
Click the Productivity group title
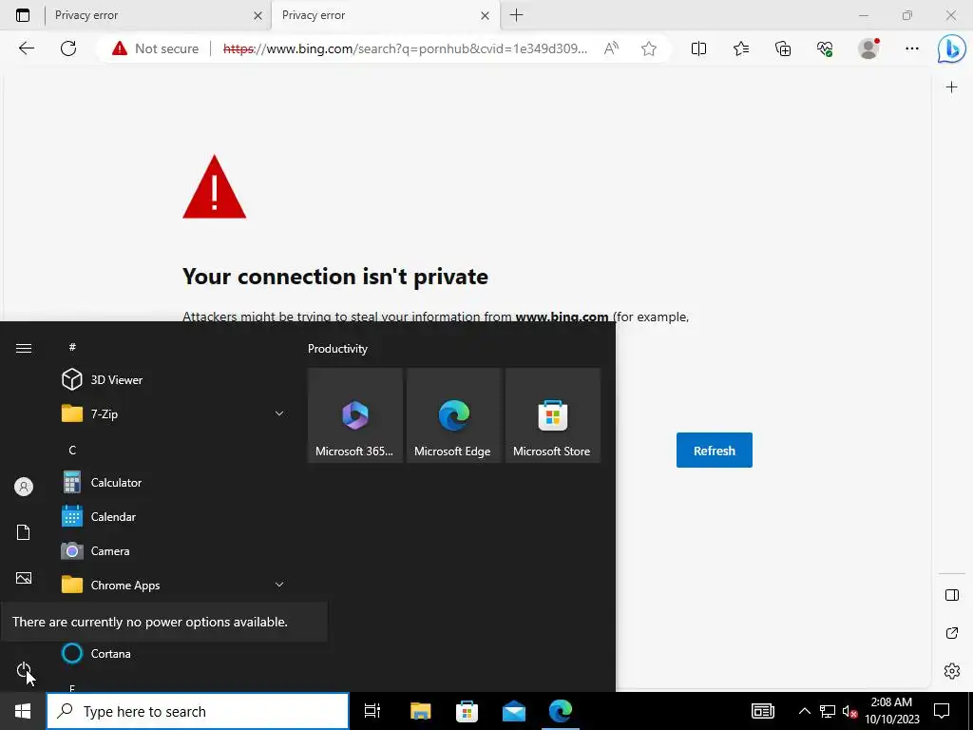click(337, 349)
